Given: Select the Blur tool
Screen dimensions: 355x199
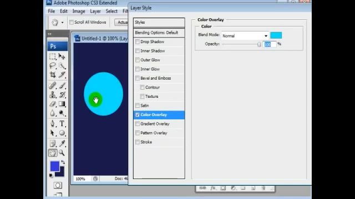Looking at the screenshot, I should (x=53, y=113).
